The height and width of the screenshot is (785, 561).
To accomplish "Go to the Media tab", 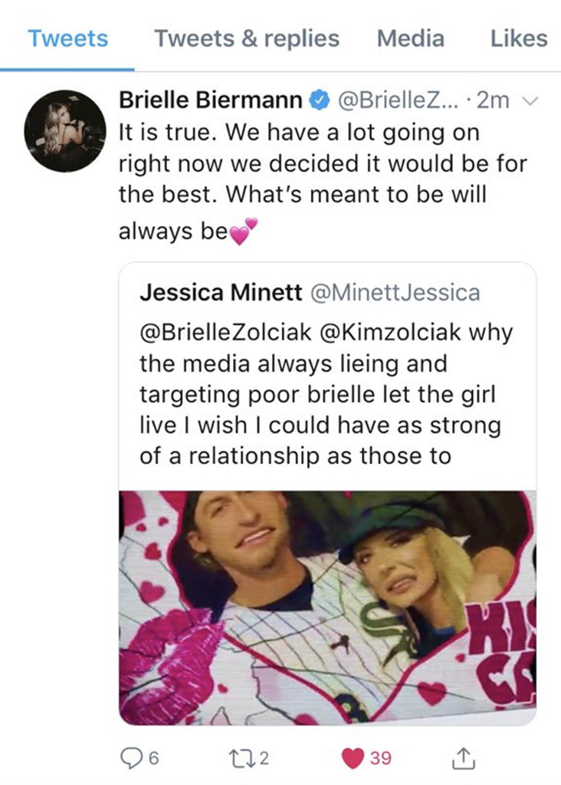I will coord(410,38).
